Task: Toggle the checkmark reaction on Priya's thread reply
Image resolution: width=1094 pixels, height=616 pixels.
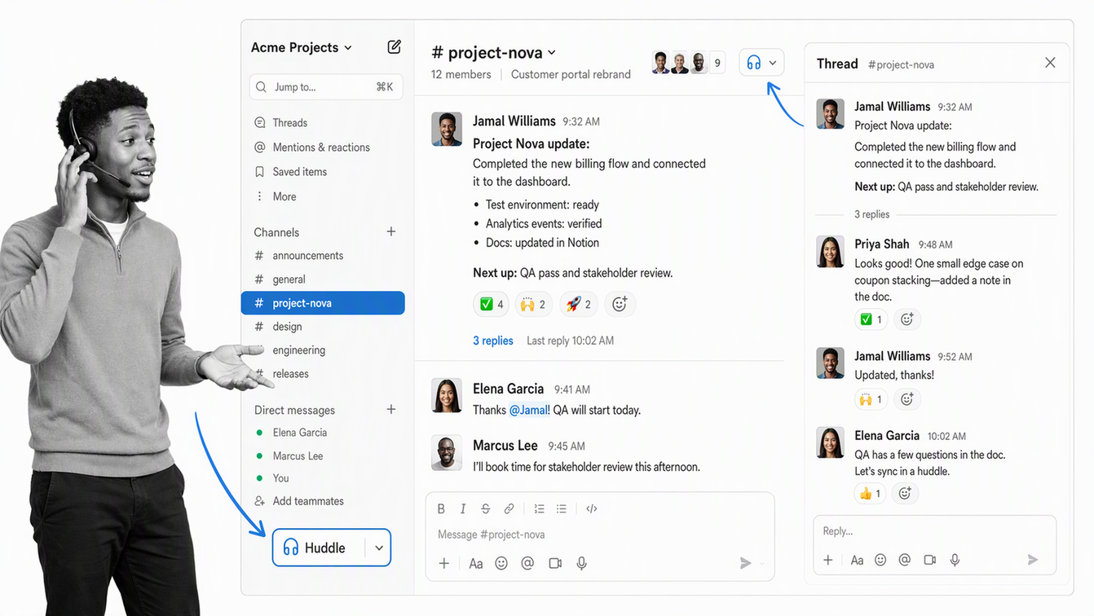Action: coord(871,319)
